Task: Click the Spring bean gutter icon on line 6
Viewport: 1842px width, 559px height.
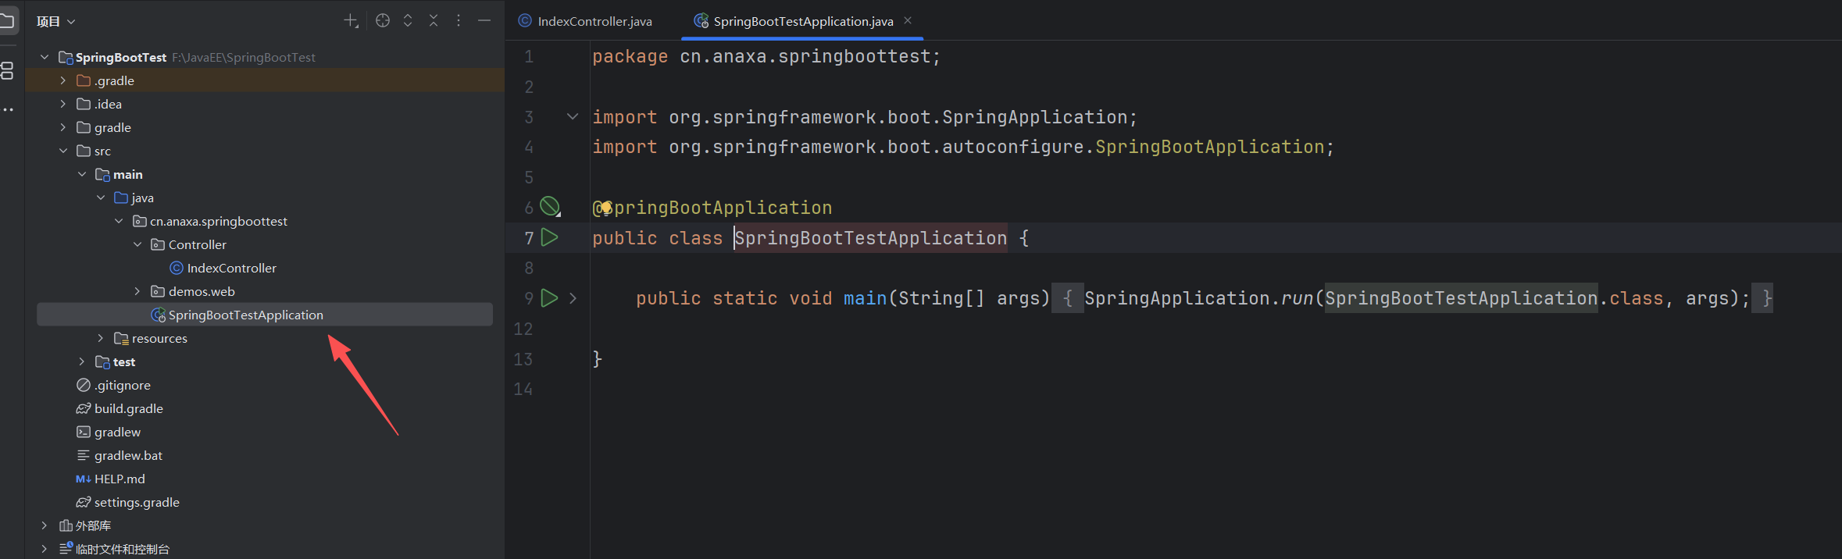Action: click(551, 207)
